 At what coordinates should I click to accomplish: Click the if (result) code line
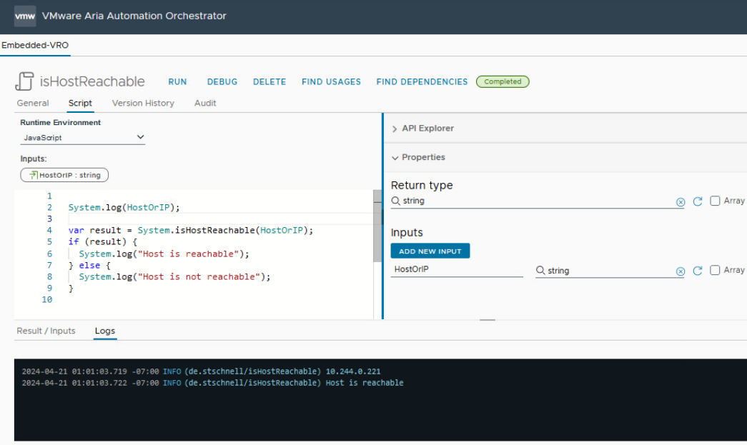(102, 241)
